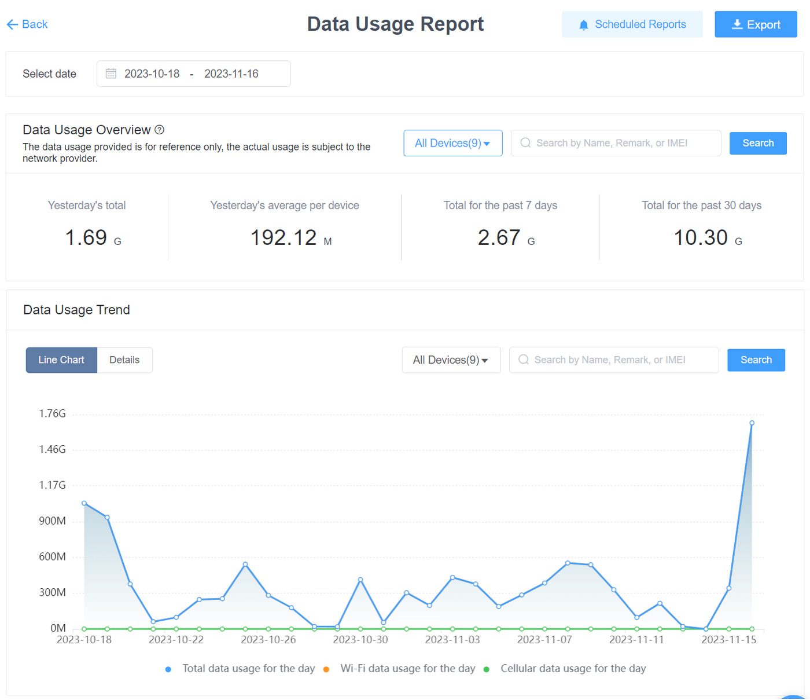Toggle Cellular data usage legend item

[565, 669]
